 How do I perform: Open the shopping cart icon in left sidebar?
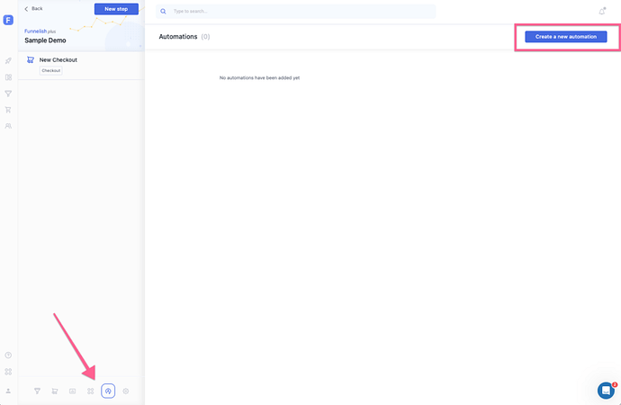click(x=8, y=110)
